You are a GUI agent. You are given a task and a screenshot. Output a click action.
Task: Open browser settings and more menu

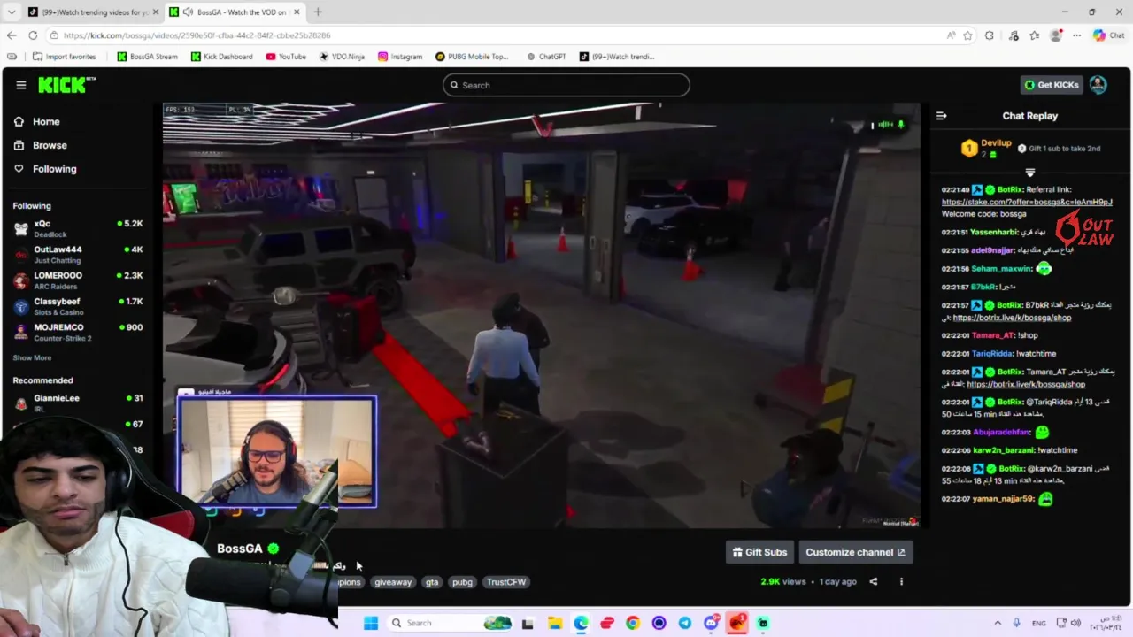[1076, 35]
